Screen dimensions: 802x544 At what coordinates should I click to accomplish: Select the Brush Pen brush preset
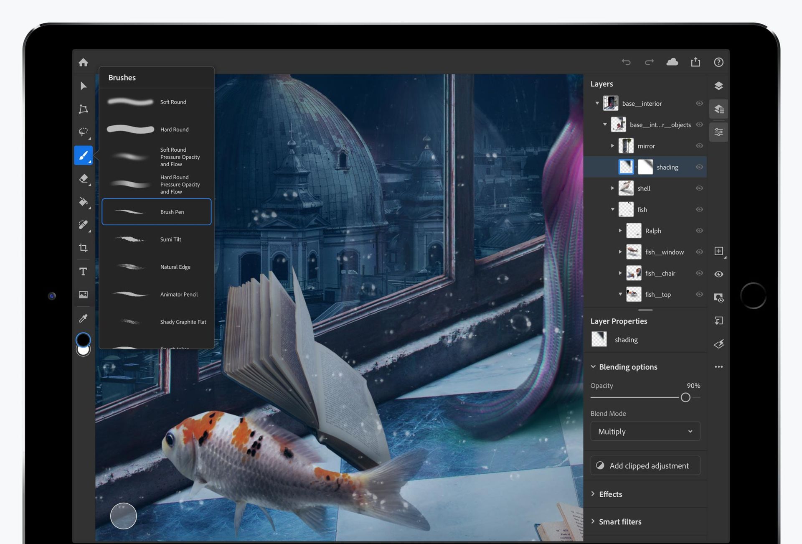click(157, 212)
